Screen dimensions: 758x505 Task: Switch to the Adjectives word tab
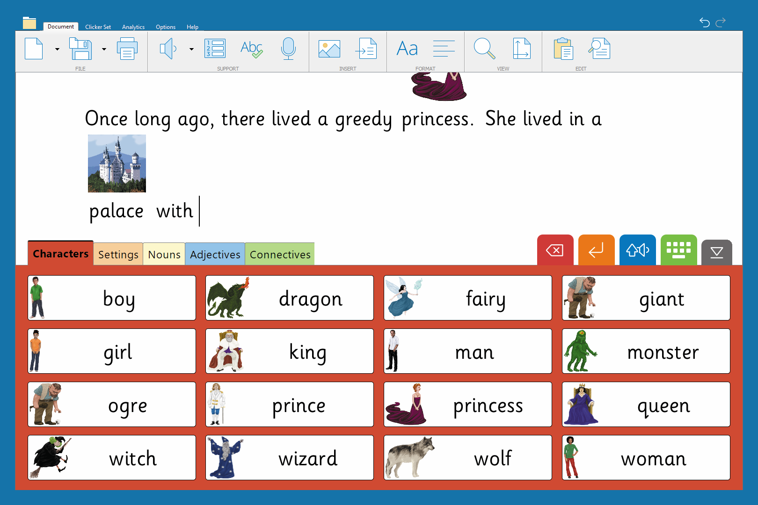click(215, 254)
